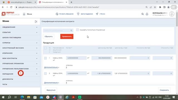
Task: Expand the Уведомления menu section
Action: (x=37, y=27)
